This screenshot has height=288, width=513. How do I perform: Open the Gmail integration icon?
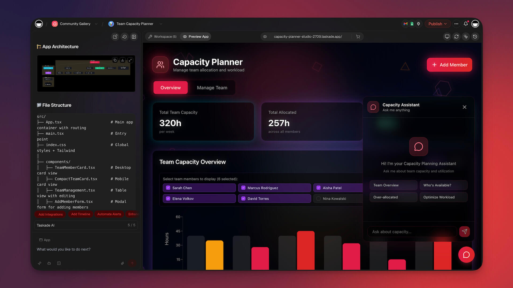(x=405, y=24)
